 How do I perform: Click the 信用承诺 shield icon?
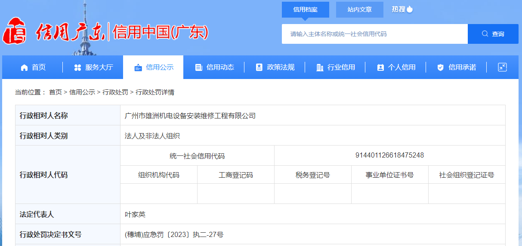tap(440, 67)
